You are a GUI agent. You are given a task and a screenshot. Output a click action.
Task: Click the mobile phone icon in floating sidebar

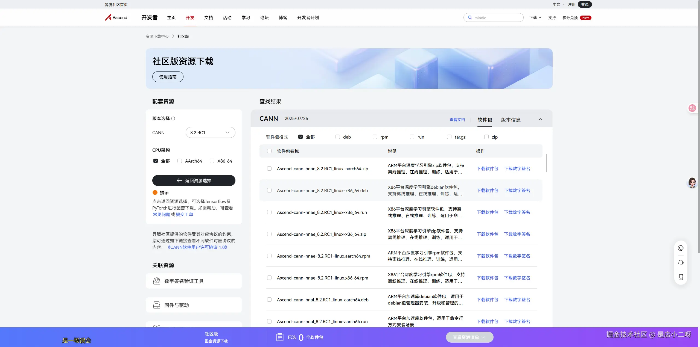click(681, 277)
